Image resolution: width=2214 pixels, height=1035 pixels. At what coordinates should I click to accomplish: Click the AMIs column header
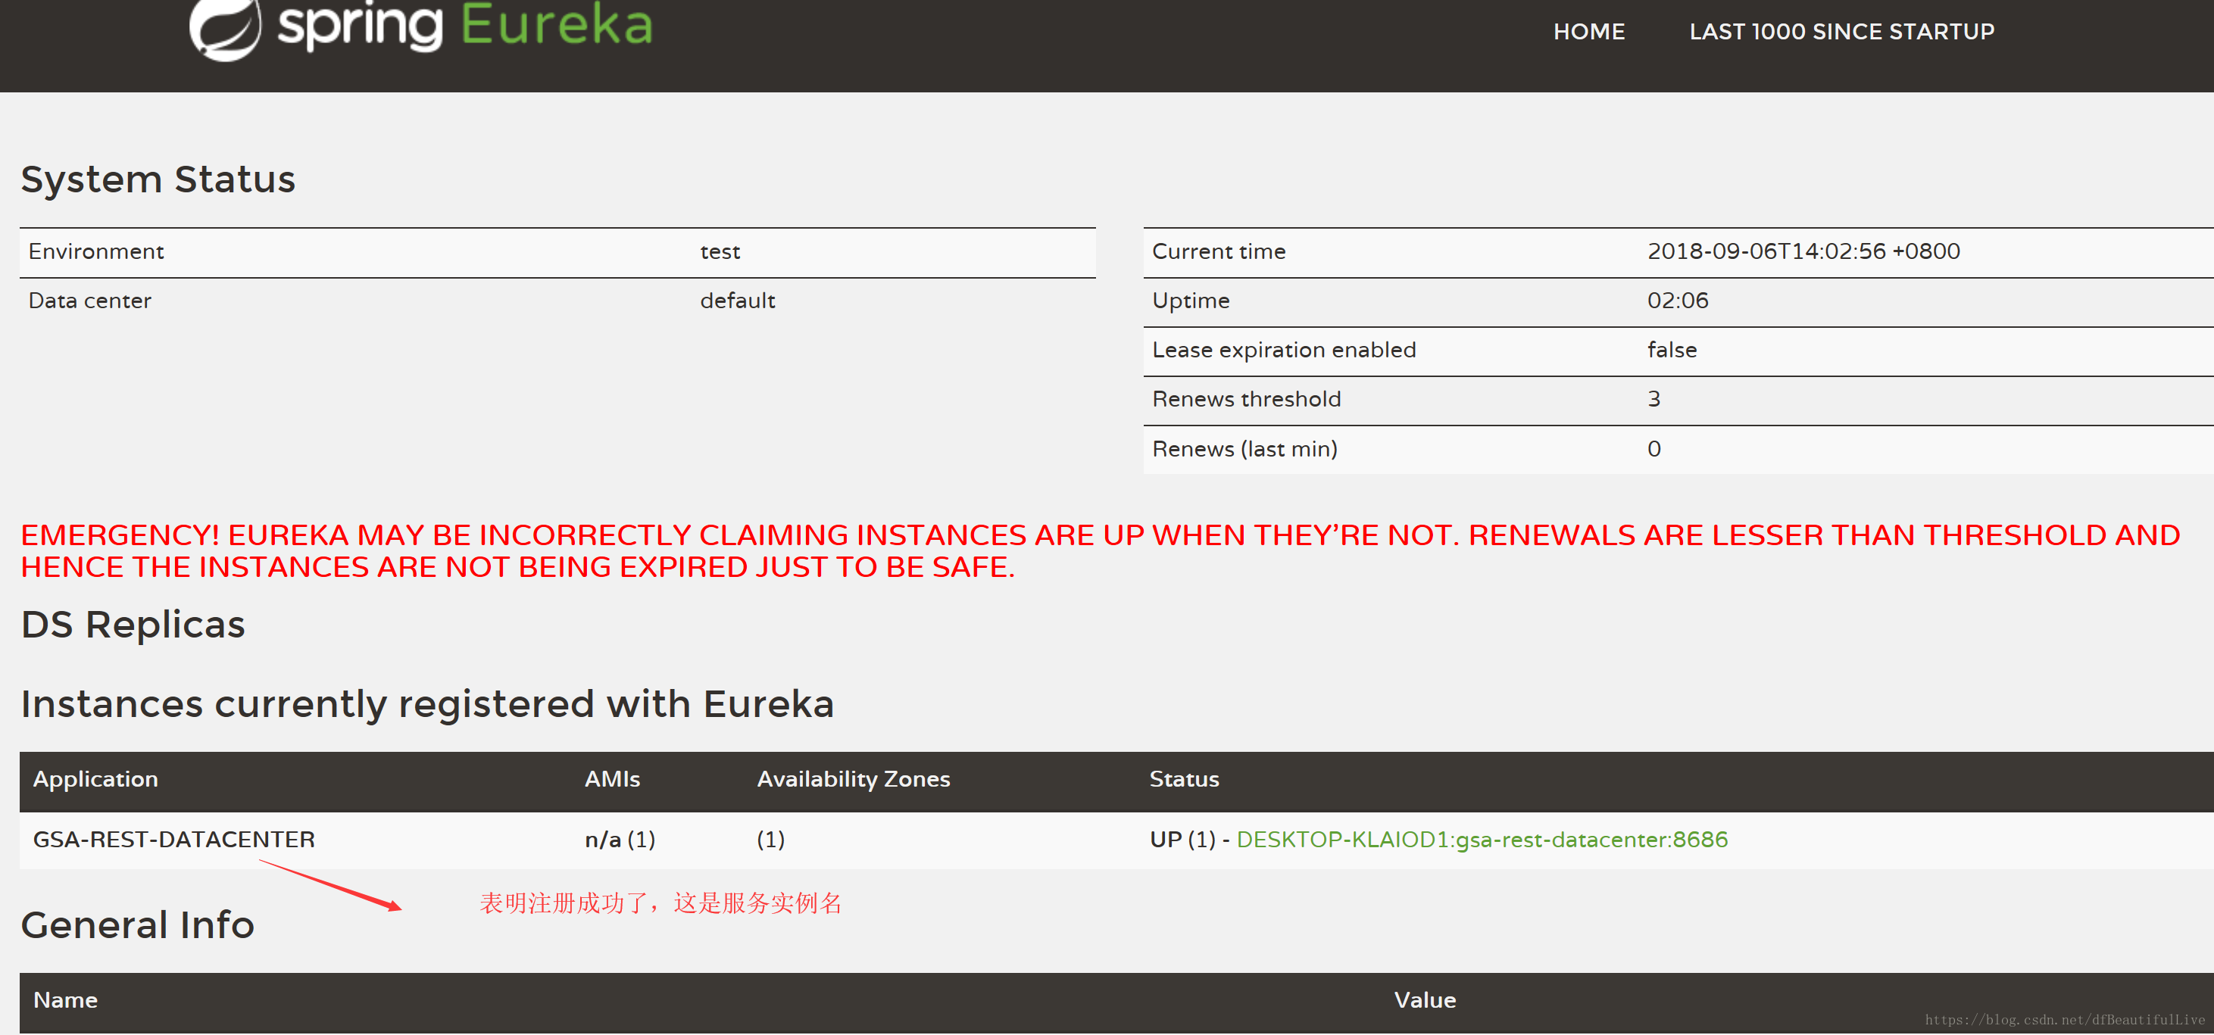[612, 779]
